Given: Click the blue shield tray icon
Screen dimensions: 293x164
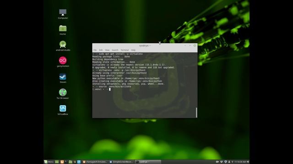Looking at the screenshot, I should pos(226,162).
